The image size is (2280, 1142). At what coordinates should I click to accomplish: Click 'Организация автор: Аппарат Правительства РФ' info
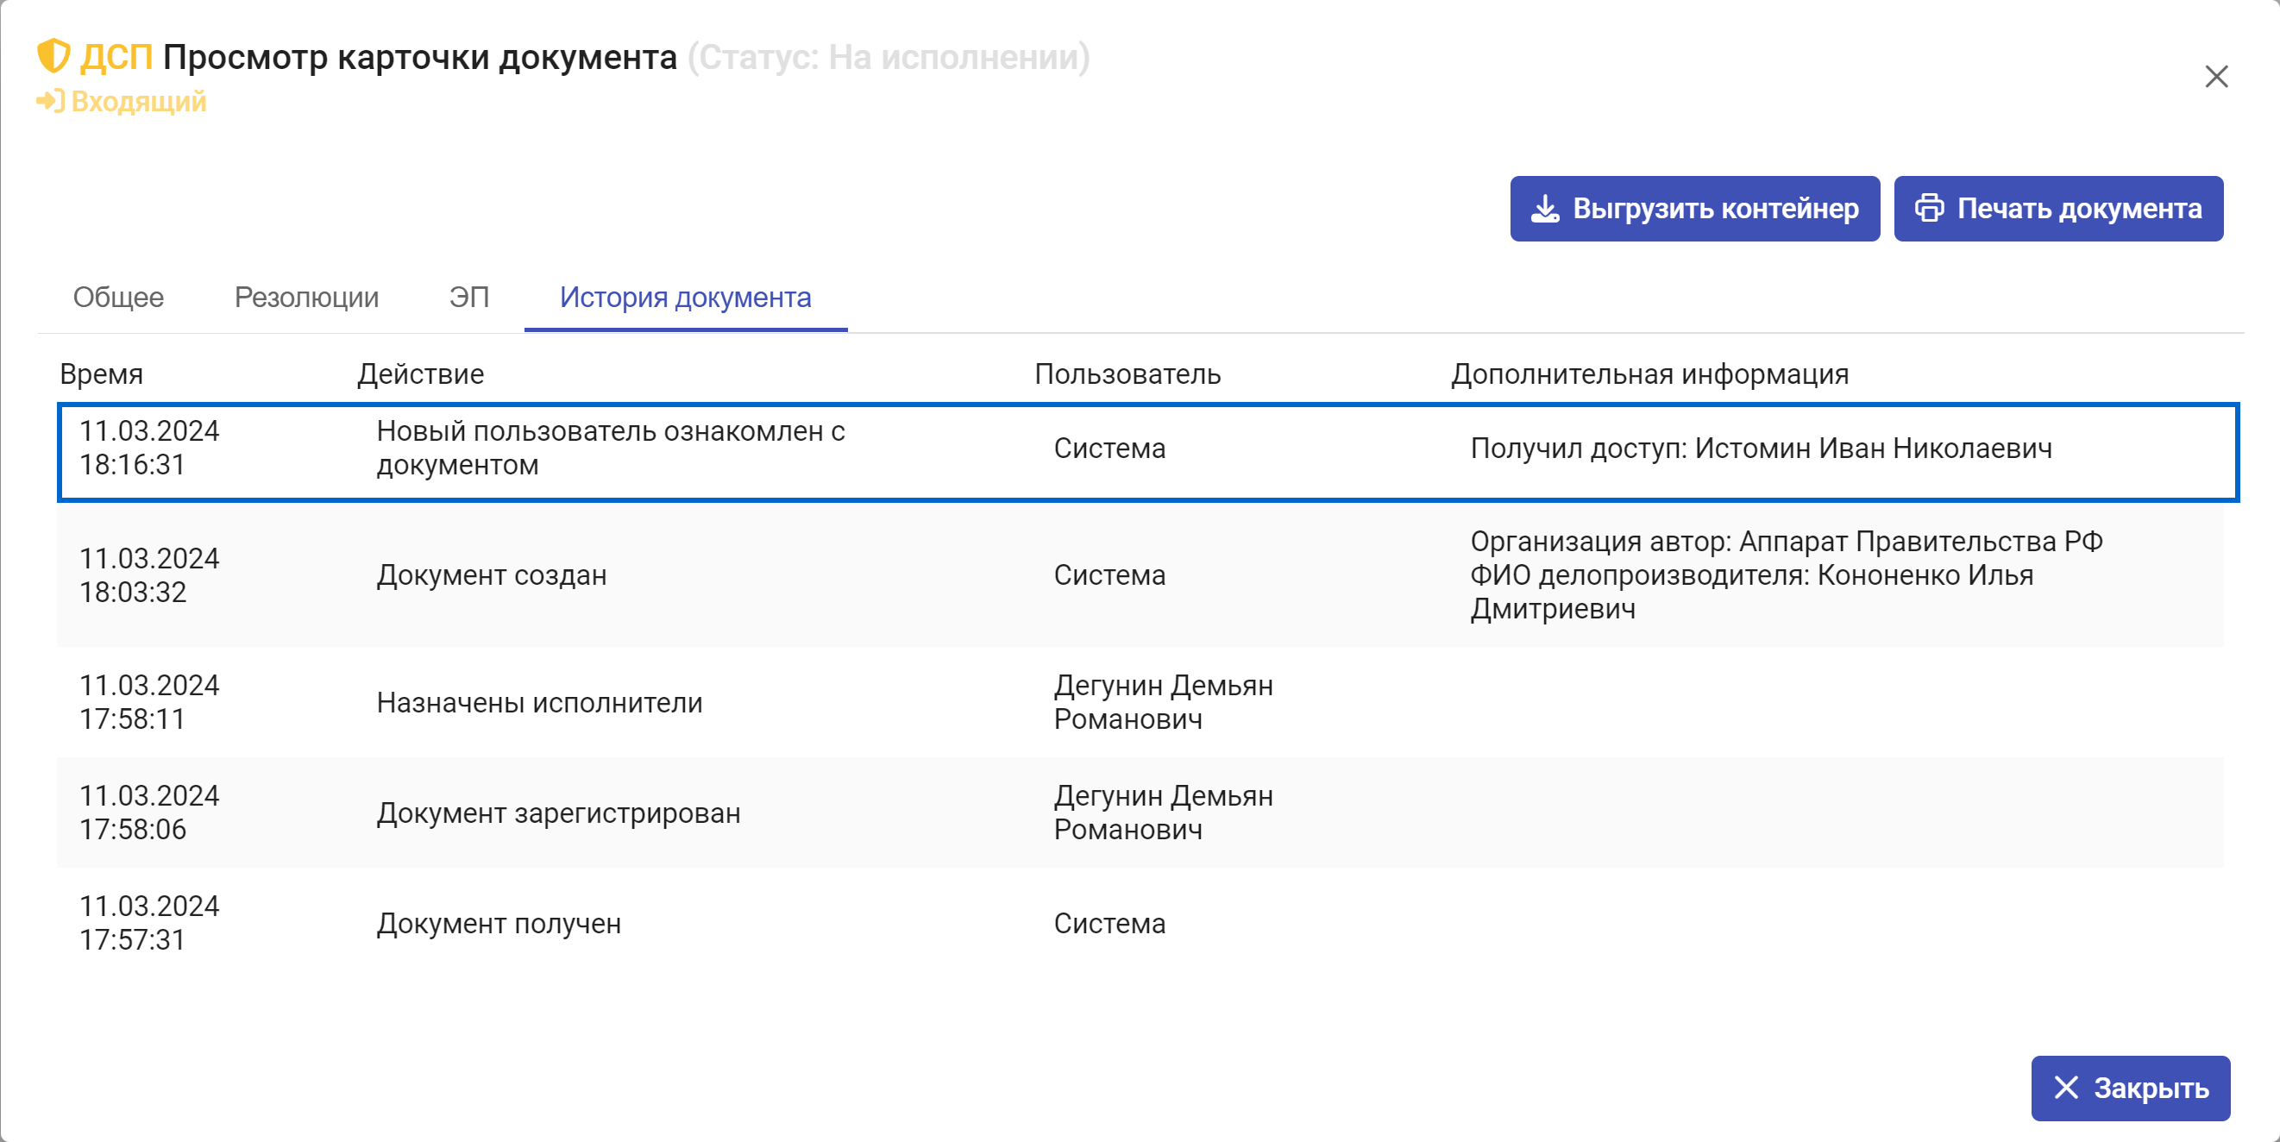pos(1786,542)
